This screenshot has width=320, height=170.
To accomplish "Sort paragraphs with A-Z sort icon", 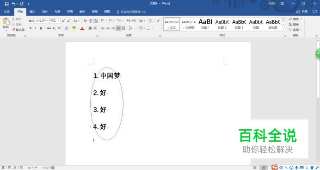I will 151,21.
